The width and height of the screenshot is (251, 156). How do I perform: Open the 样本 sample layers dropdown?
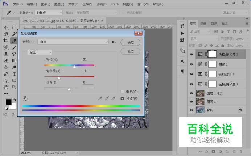click(96, 13)
